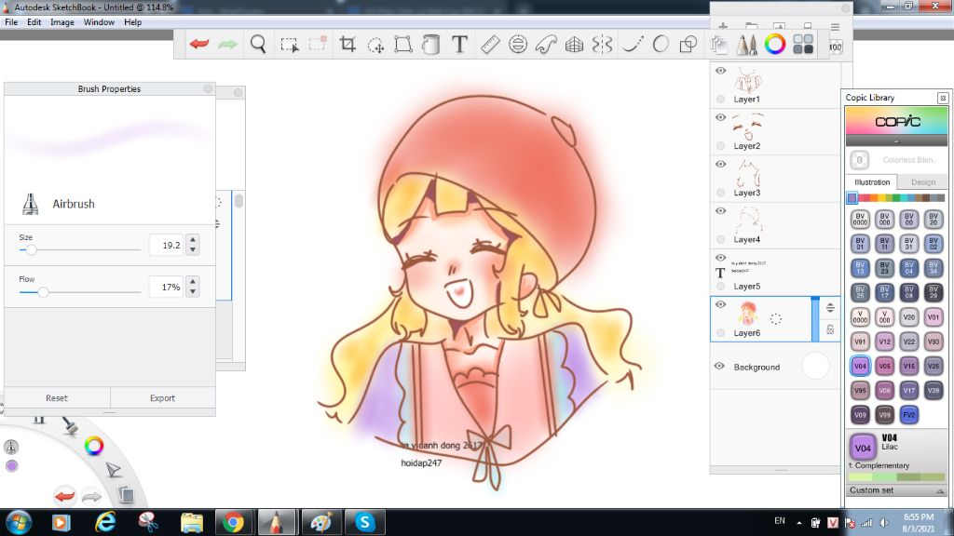The image size is (954, 536).
Task: Switch to the Illustration tab
Action: pos(872,181)
